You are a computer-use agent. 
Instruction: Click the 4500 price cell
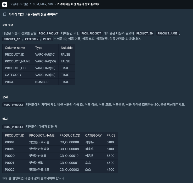click(111, 163)
